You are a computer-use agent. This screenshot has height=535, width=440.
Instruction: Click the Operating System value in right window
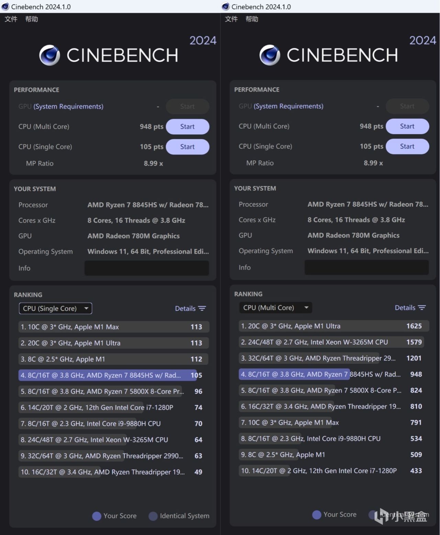(368, 251)
